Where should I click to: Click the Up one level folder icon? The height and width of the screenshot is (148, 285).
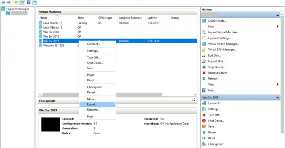pyautogui.click(x=16, y=3)
